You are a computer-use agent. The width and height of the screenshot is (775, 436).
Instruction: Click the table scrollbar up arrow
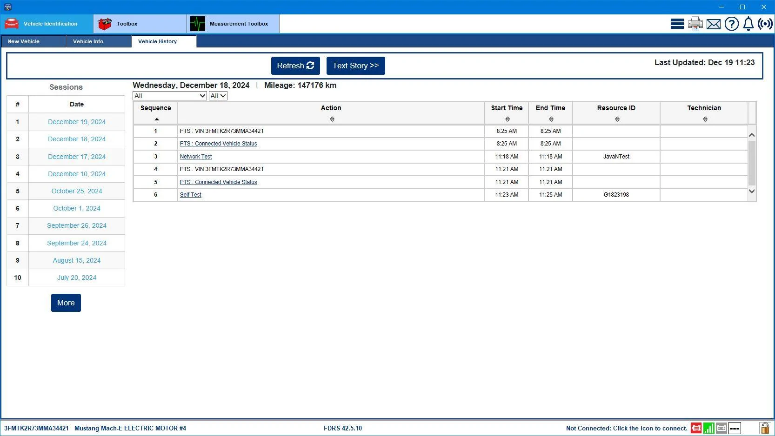[752, 135]
